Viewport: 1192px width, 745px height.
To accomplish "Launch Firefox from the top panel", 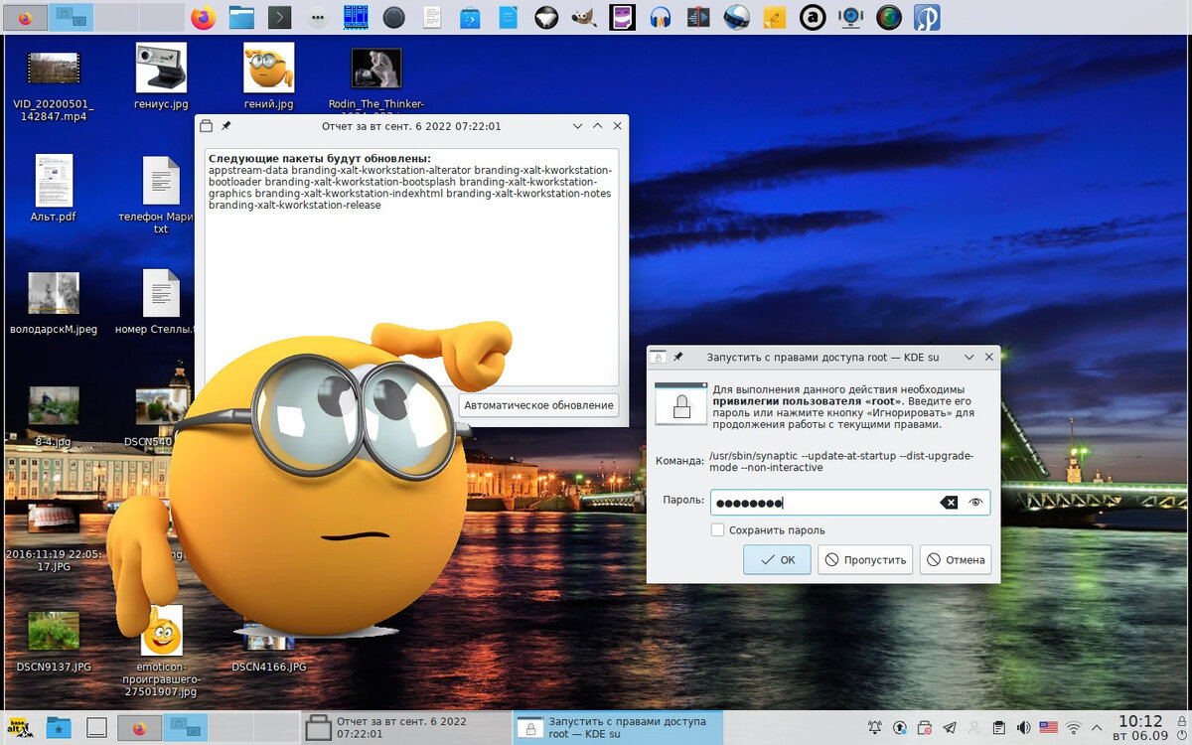I will (x=203, y=17).
